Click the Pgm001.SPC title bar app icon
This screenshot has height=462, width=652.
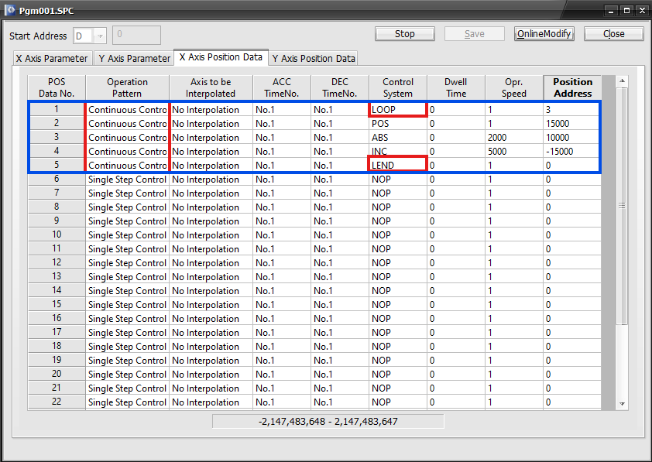pos(10,10)
